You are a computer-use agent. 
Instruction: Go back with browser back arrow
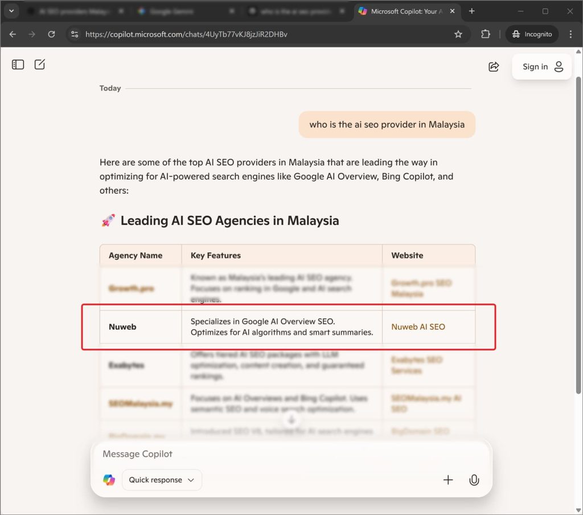pos(13,34)
